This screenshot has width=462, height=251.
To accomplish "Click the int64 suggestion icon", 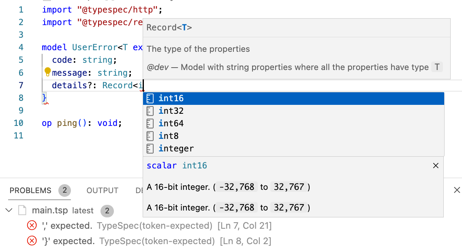I will click(150, 123).
